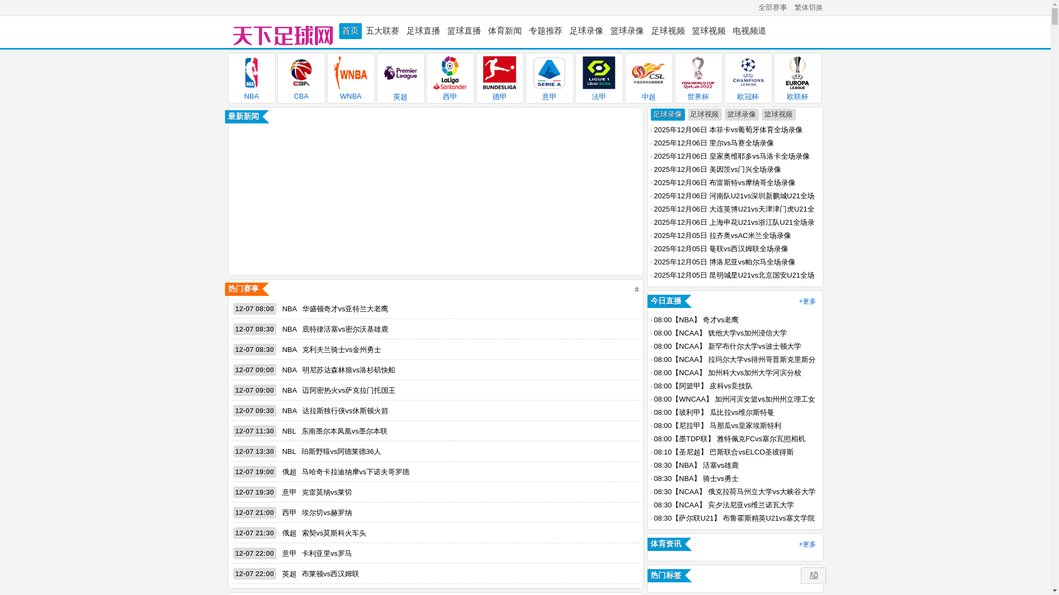Open 布莱顿vs西汉姆联 match
This screenshot has width=1059, height=595.
click(330, 574)
